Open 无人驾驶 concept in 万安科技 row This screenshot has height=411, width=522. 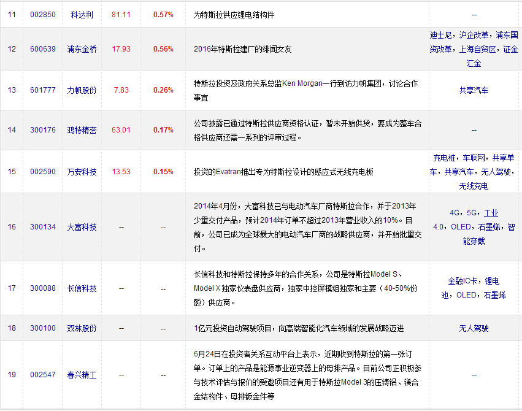[x=496, y=172]
